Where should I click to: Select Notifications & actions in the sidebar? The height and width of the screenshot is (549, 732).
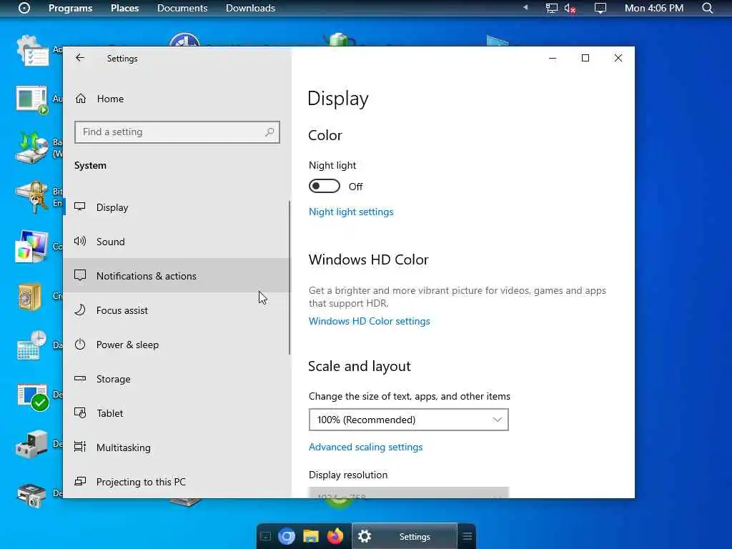[x=176, y=276]
